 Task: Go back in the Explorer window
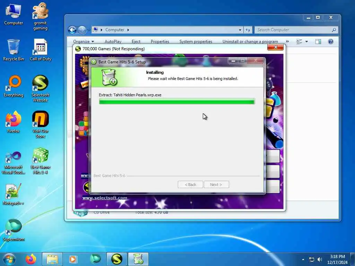72,30
